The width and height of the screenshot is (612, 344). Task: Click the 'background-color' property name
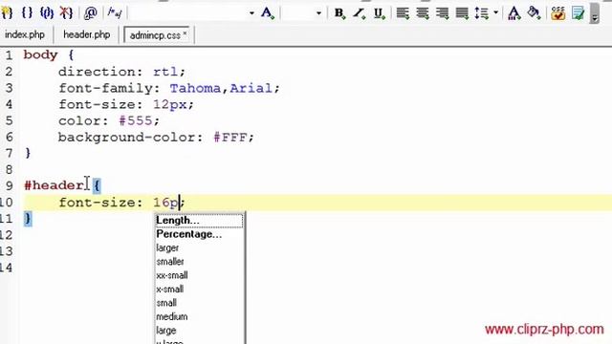[x=127, y=138]
